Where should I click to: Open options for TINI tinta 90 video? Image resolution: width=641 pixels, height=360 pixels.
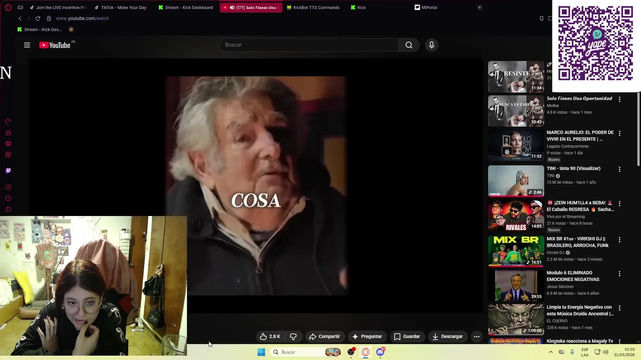[619, 169]
